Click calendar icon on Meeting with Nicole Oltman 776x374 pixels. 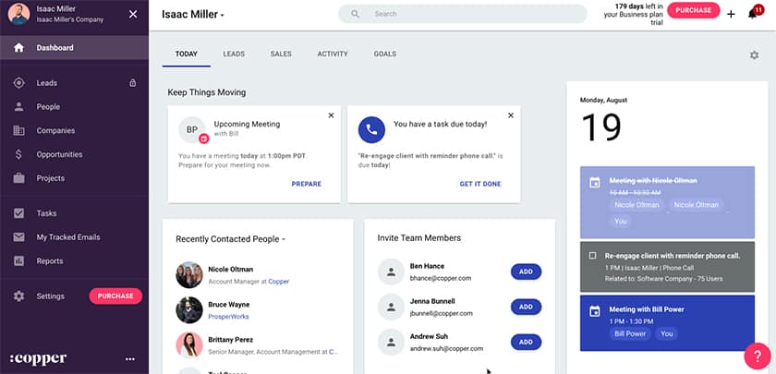pyautogui.click(x=595, y=183)
